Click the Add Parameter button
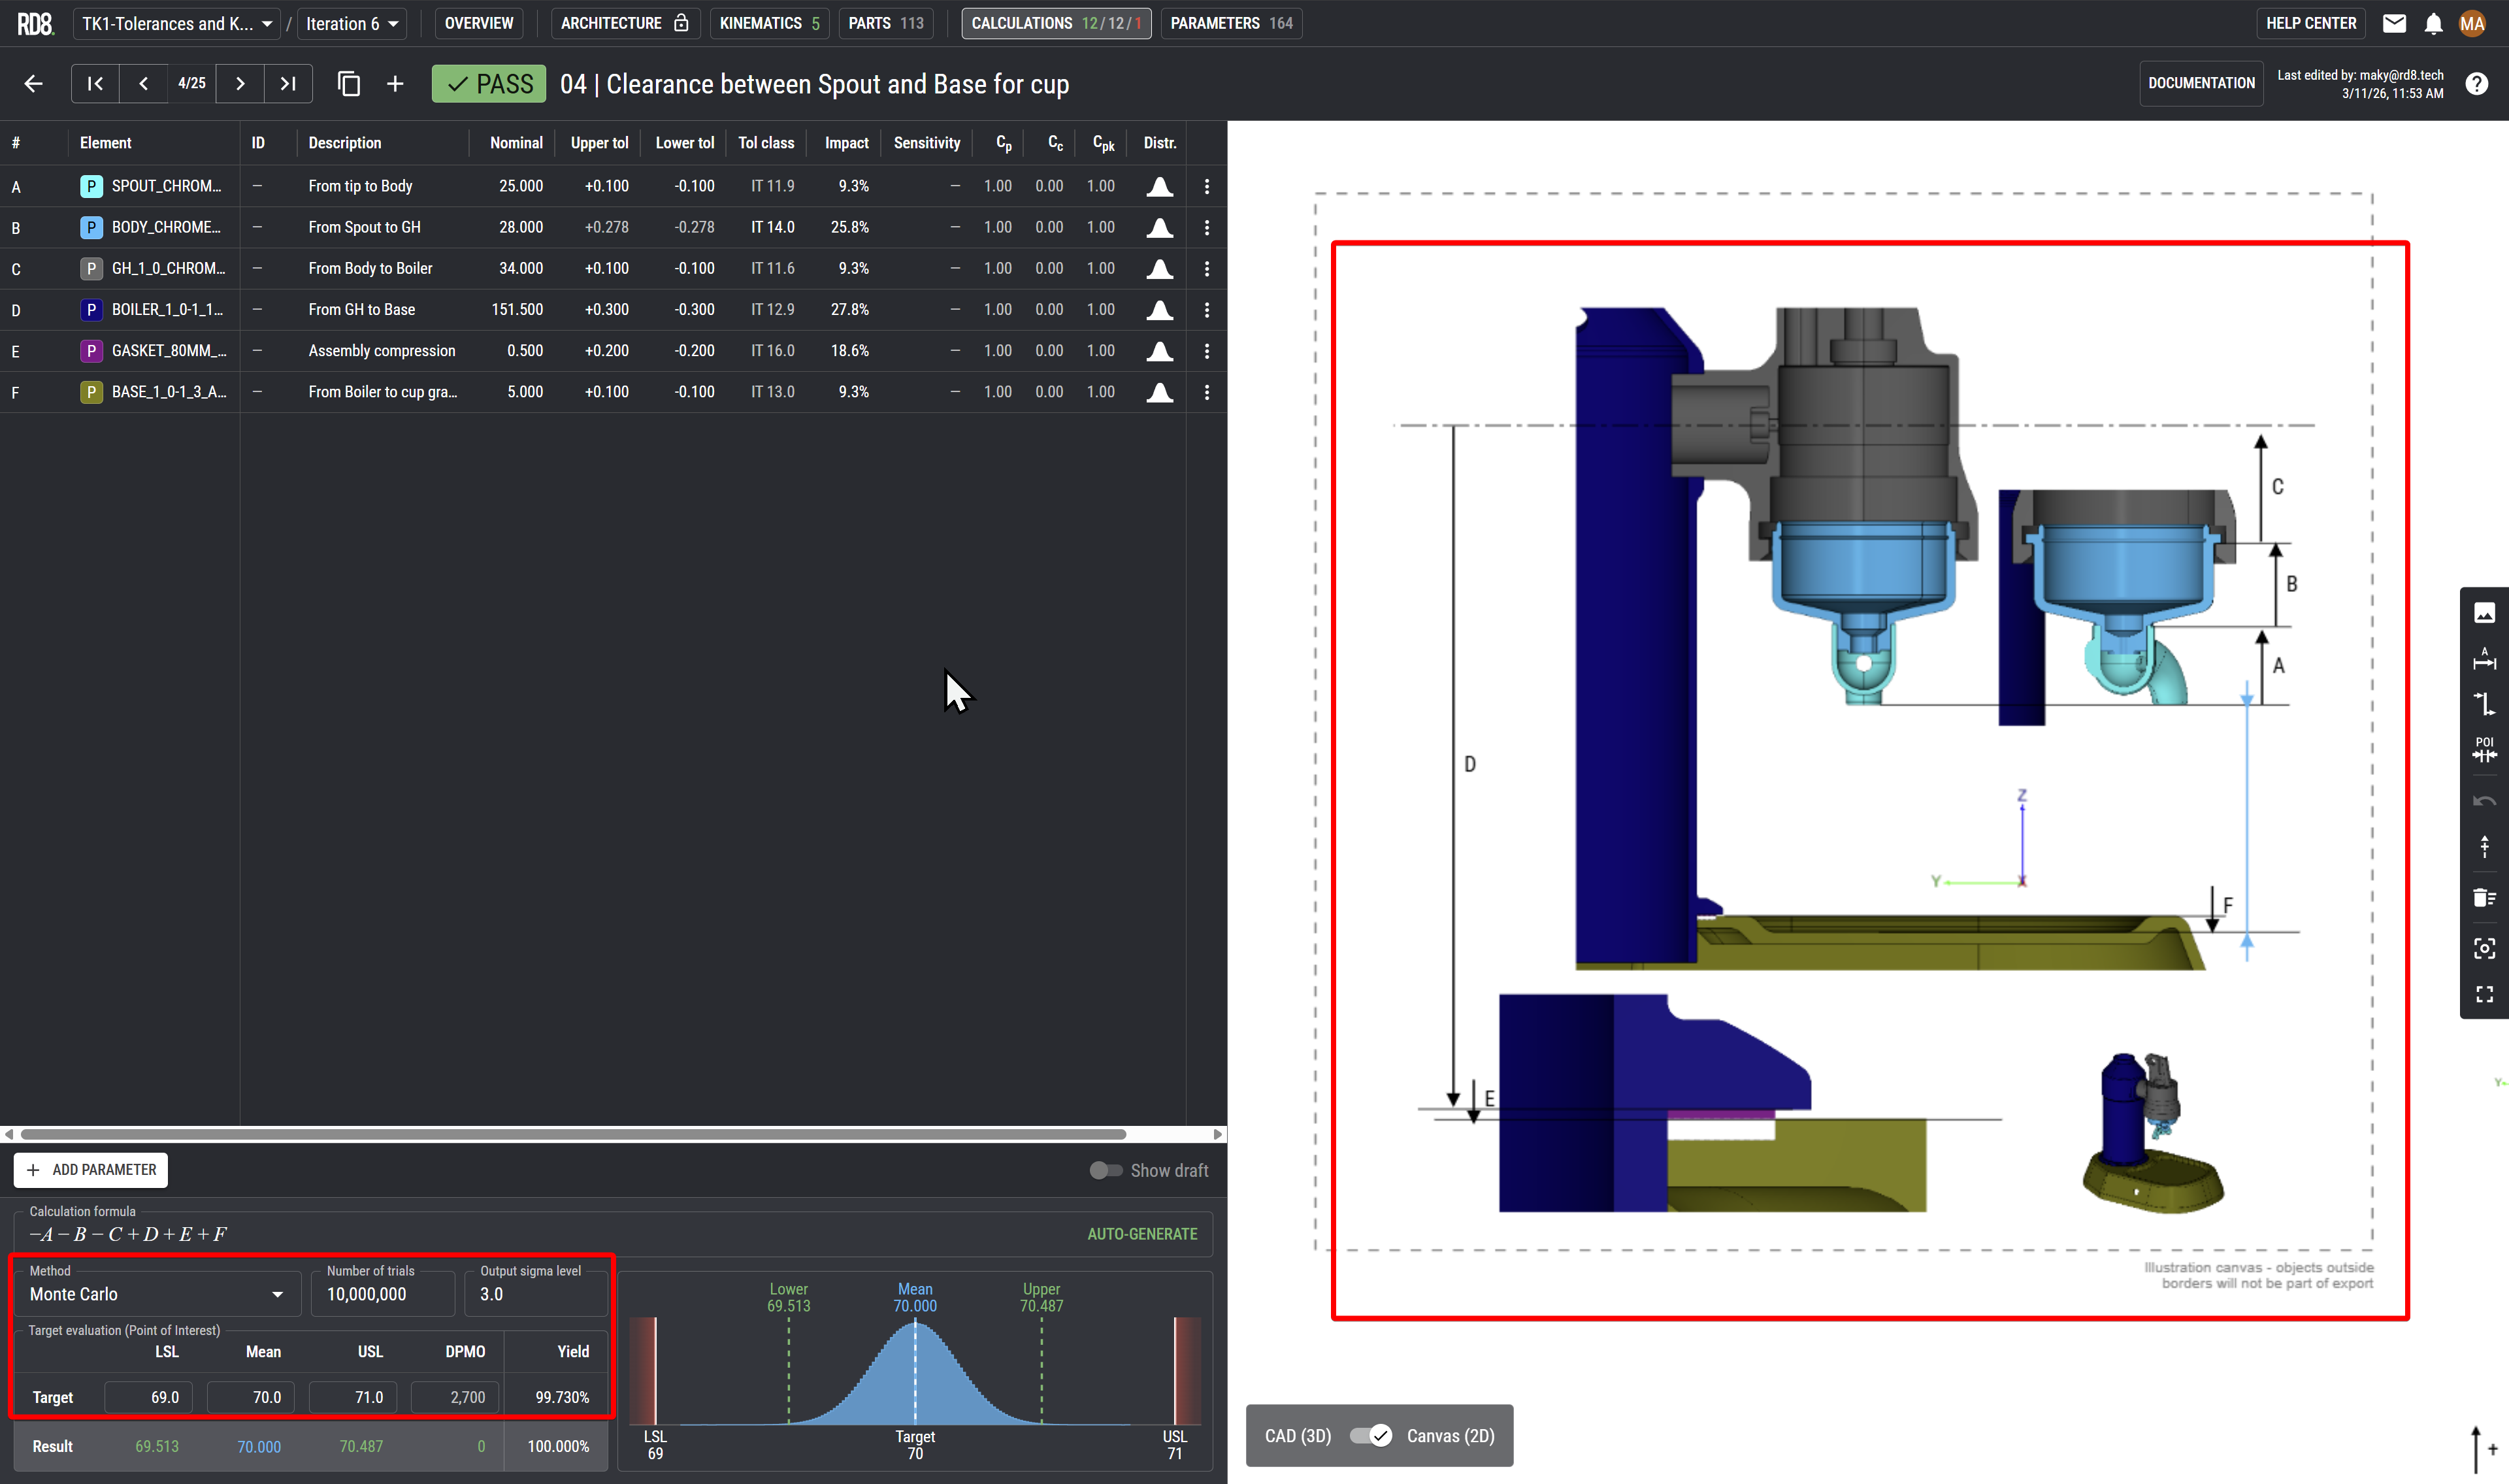The image size is (2509, 1484). (91, 1170)
